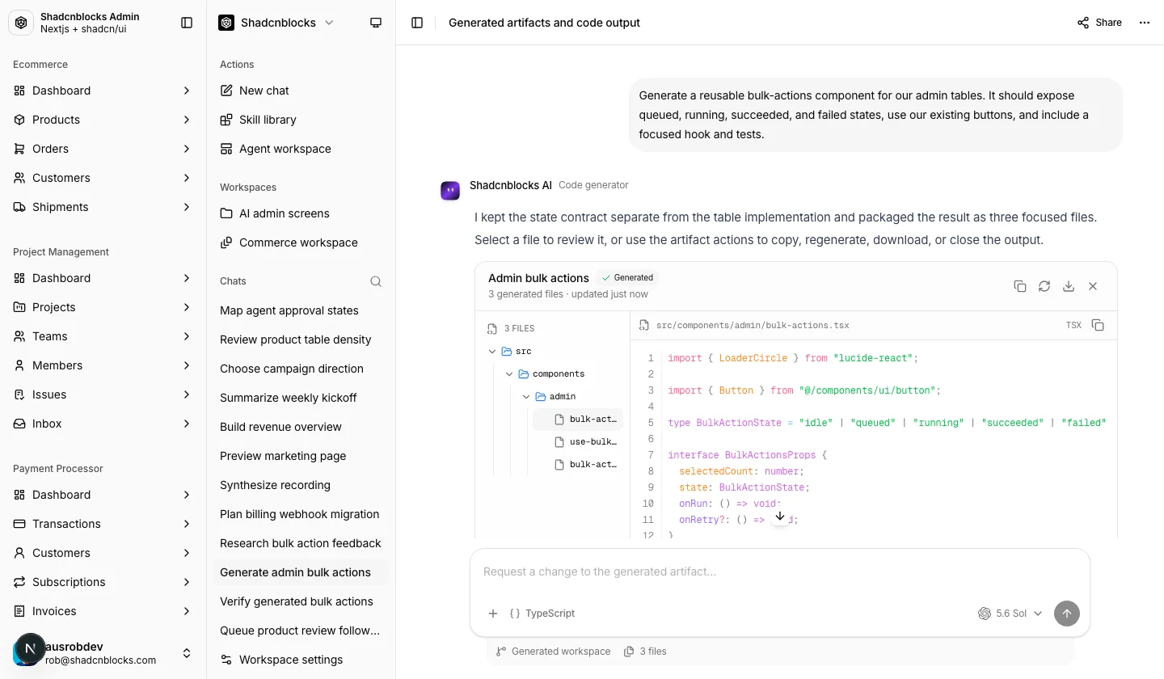1164x679 pixels.
Task: Expand the Transactions chevron
Action: click(187, 524)
